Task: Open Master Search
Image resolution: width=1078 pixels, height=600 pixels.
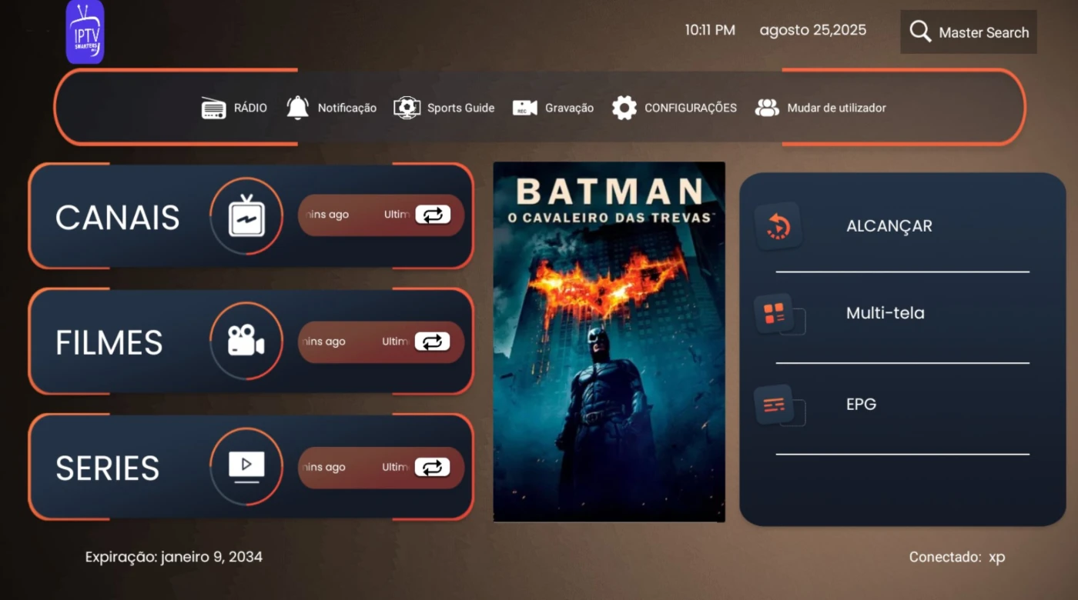Action: 969,32
